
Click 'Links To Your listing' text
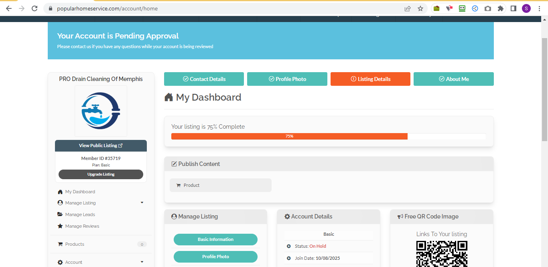tap(442, 234)
